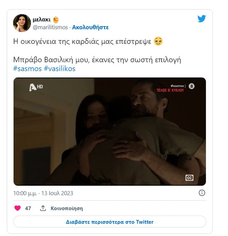Open the μελακι profile avatar
Image resolution: width=228 pixels, height=236 pixels.
pos(22,23)
